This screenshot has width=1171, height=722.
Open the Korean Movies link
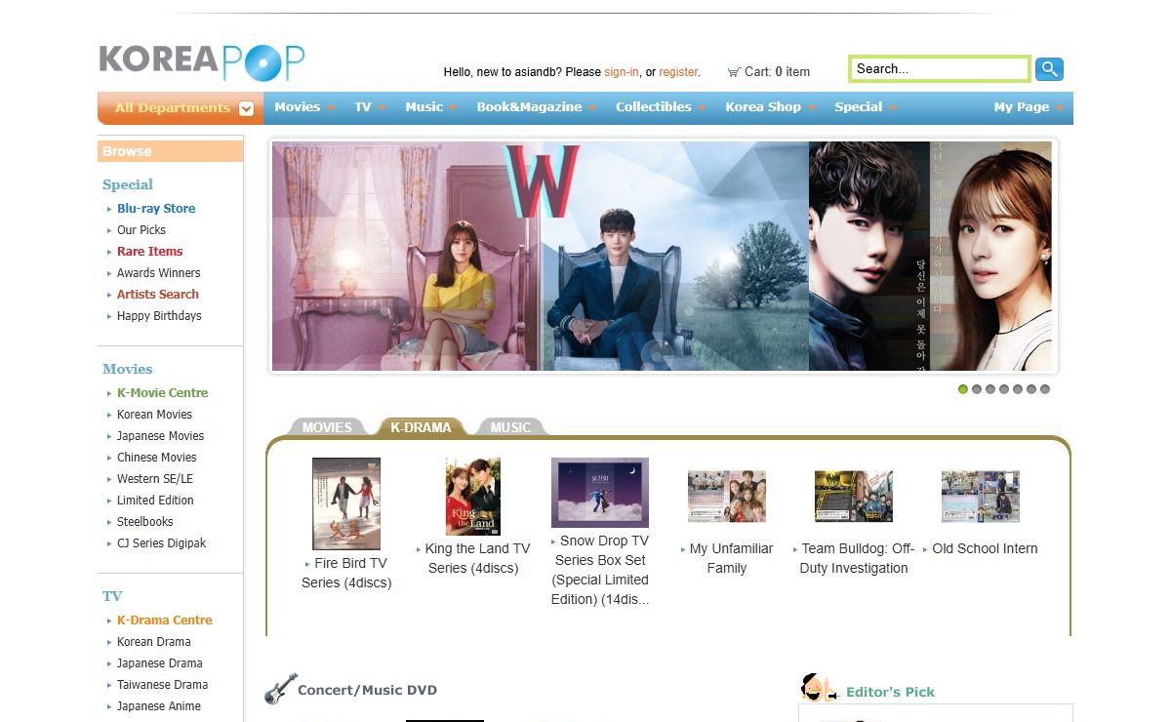pyautogui.click(x=154, y=415)
